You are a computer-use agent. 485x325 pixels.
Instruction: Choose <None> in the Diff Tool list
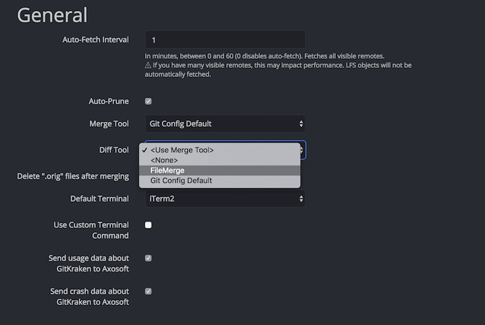pyautogui.click(x=164, y=160)
